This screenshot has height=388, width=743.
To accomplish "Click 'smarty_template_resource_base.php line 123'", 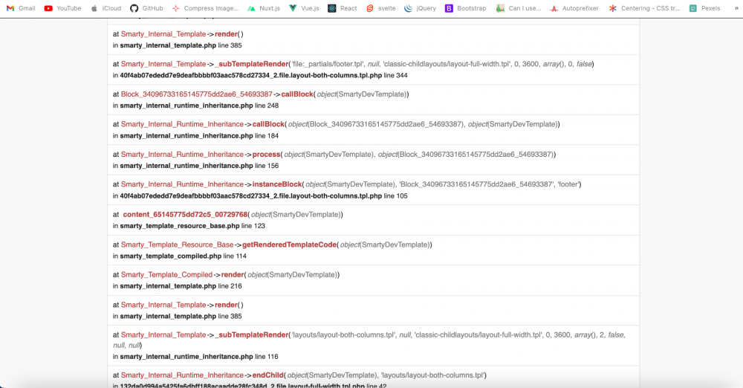I will 192,226.
